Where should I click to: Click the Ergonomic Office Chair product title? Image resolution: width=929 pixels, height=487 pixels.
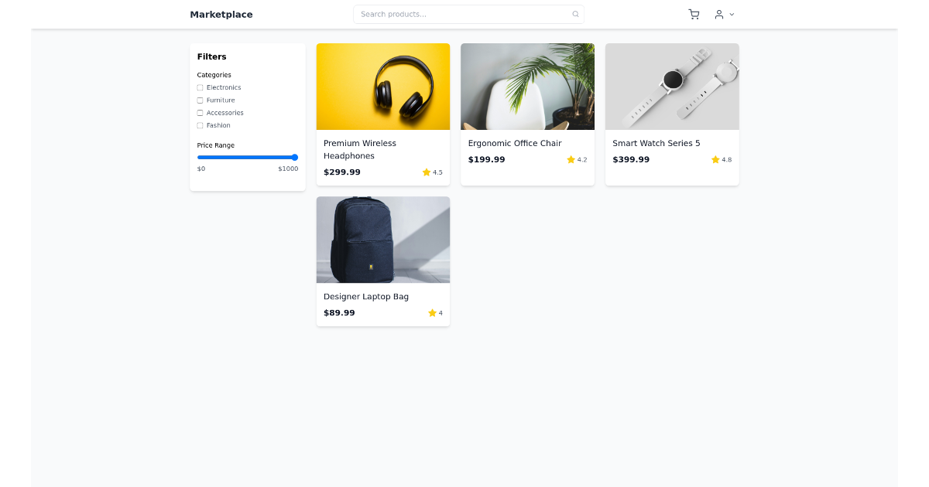(x=515, y=143)
